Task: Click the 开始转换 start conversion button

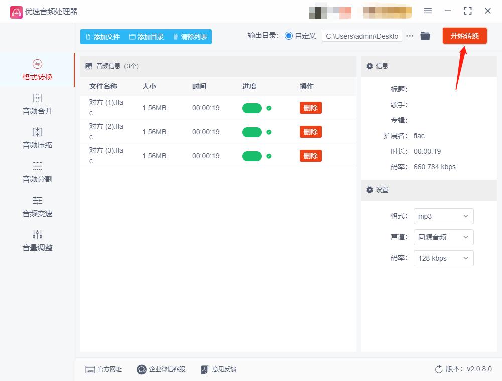Action: pyautogui.click(x=464, y=36)
